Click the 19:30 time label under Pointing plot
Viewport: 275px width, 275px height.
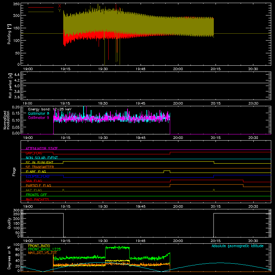(103, 69)
